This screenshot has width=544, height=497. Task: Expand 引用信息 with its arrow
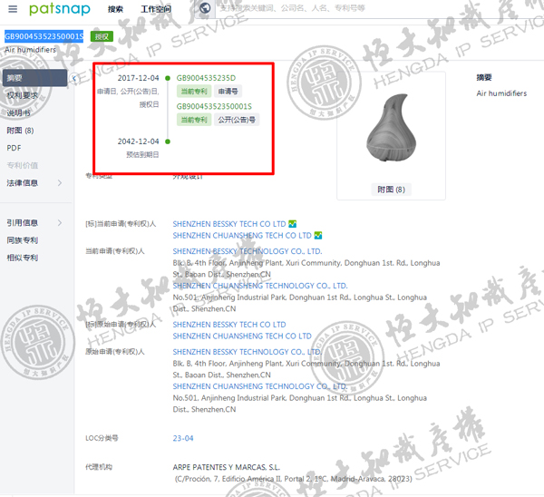click(x=60, y=223)
